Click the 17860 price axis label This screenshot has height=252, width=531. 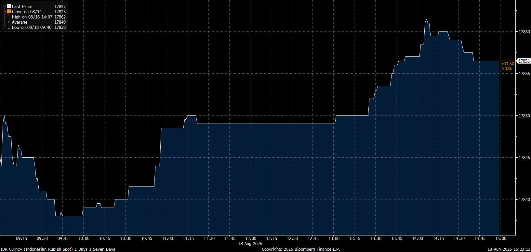pyautogui.click(x=524, y=32)
